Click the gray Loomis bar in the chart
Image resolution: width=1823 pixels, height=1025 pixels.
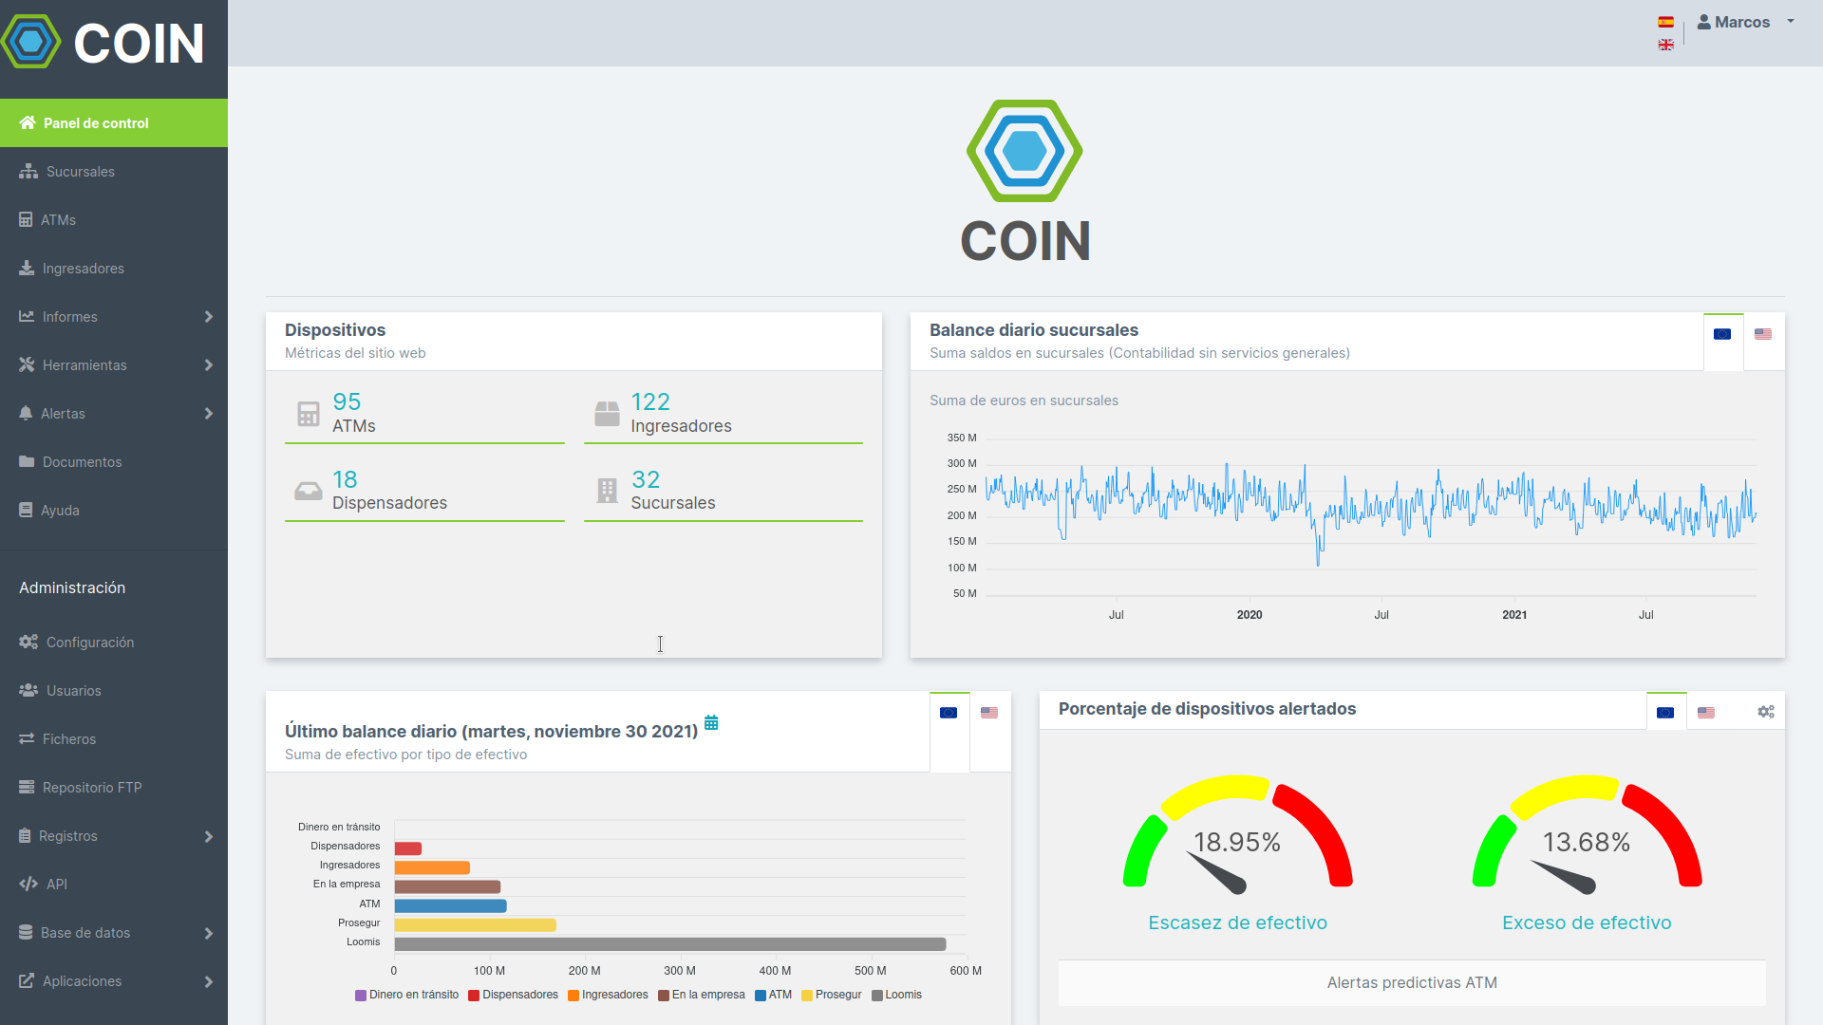click(670, 943)
